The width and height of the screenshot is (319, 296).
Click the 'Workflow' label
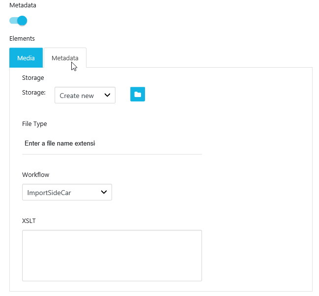click(35, 174)
